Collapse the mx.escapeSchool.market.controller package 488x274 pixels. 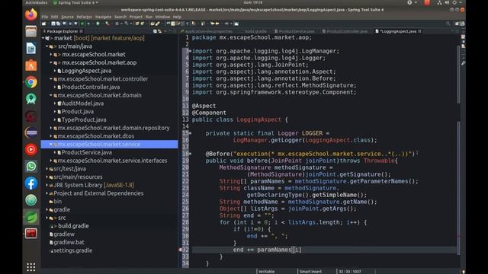pyautogui.click(x=51, y=79)
